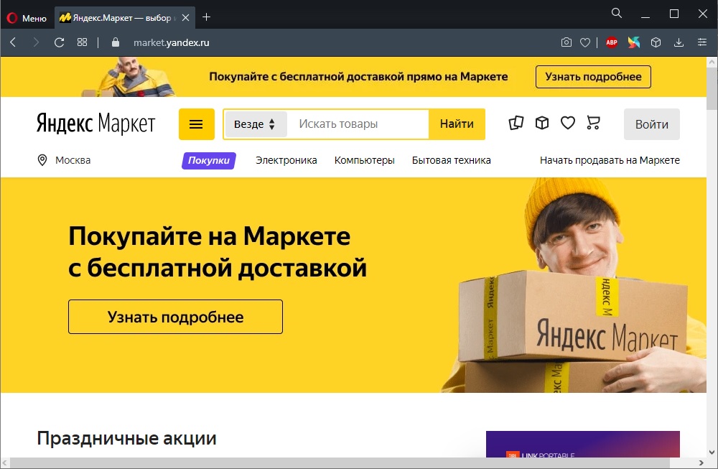Open the ABP ad blocker extension
The width and height of the screenshot is (718, 469).
point(612,42)
